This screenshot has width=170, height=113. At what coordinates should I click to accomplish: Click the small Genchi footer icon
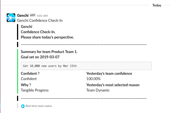(x=23, y=106)
